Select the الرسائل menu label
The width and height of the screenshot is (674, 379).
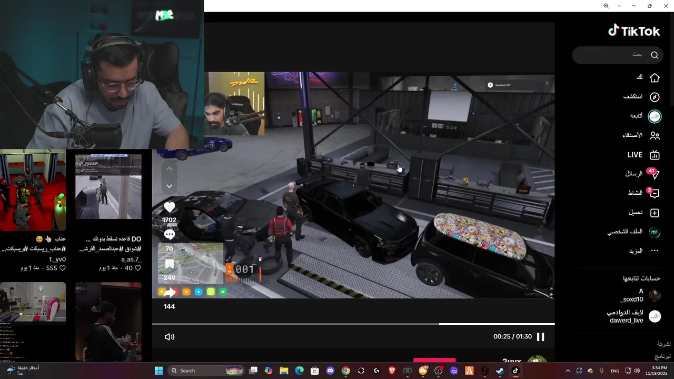point(634,174)
